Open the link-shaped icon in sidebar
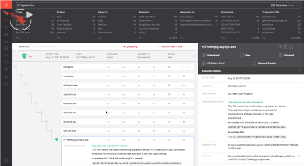Image resolution: width=304 pixels, height=166 pixels. click(x=6, y=84)
